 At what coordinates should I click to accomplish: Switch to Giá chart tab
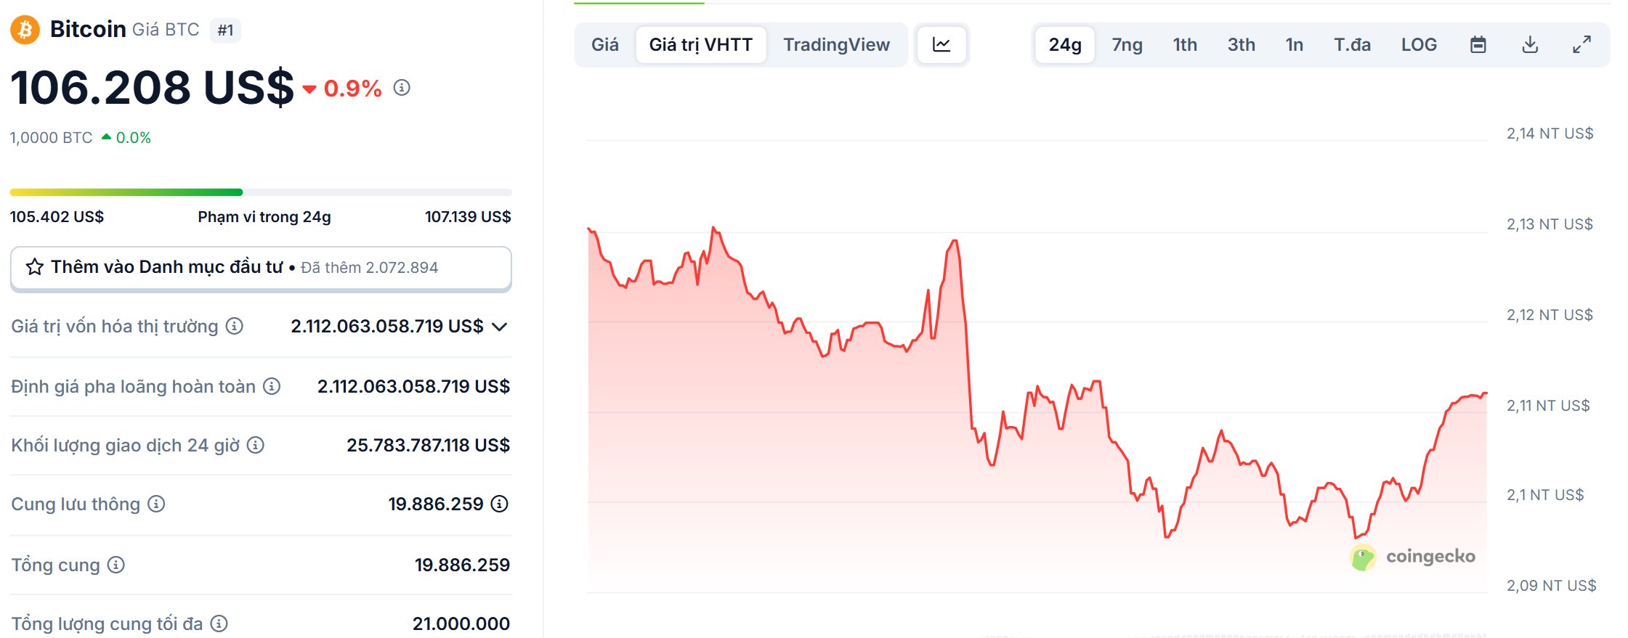coord(604,45)
